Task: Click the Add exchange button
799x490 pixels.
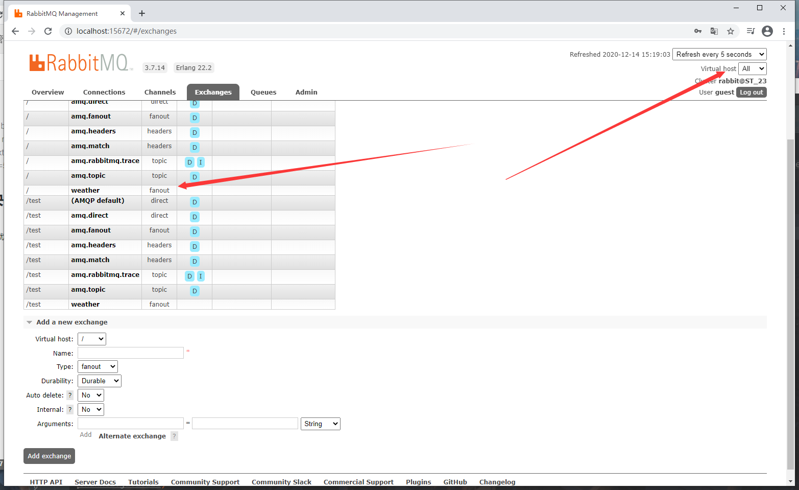Action: [49, 456]
